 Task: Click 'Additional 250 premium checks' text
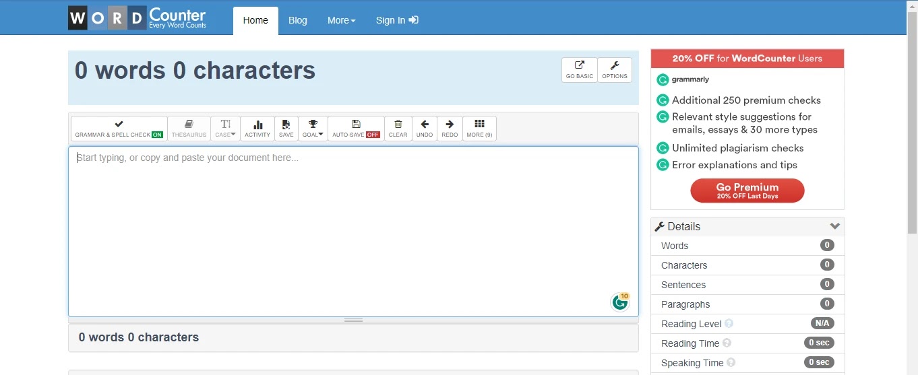tap(746, 100)
